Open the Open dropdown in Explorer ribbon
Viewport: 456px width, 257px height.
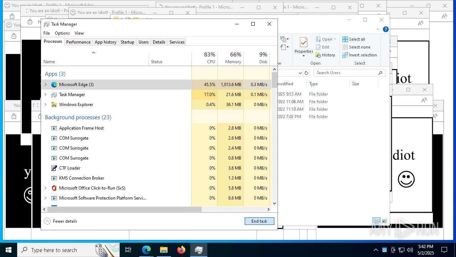[335, 39]
